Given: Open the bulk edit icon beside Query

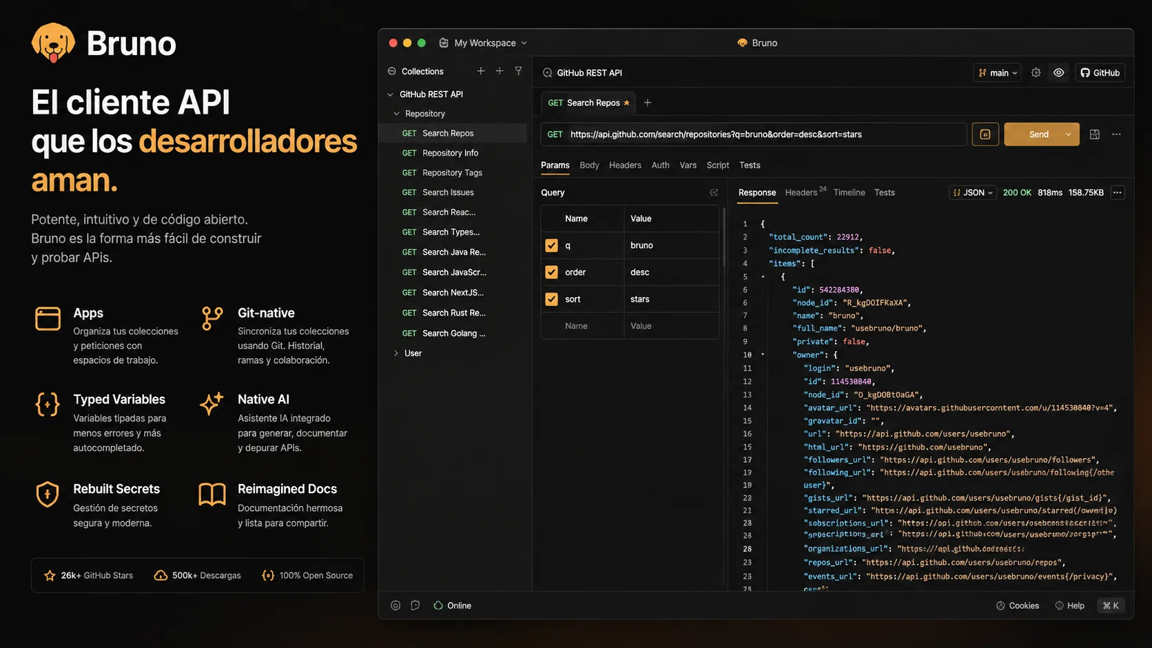Looking at the screenshot, I should point(714,192).
